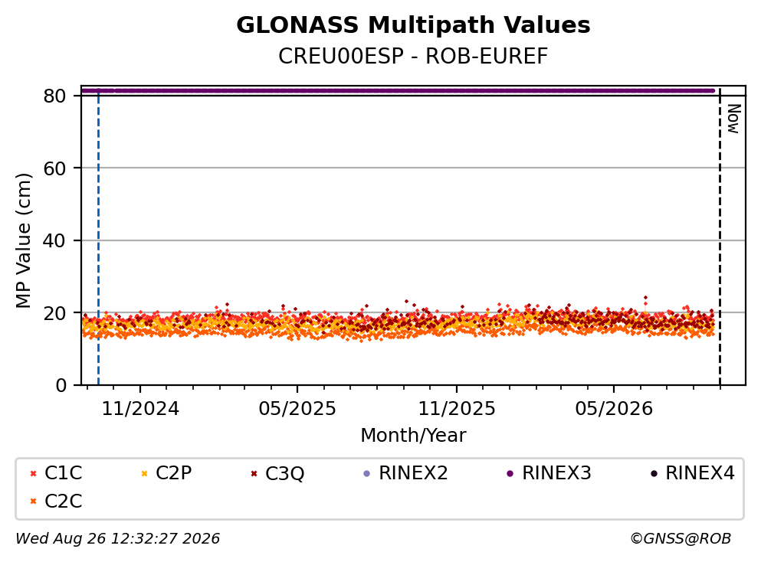Click the GLONASS Multipath Values title
This screenshot has width=761, height=562.
pyautogui.click(x=413, y=25)
